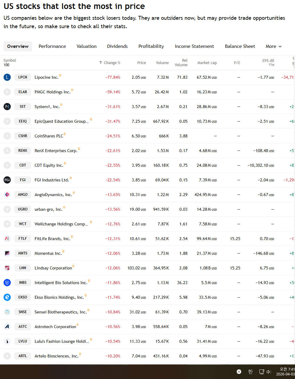The height and width of the screenshot is (379, 295).
Task: Open the SST ticker link
Action: (x=23, y=107)
